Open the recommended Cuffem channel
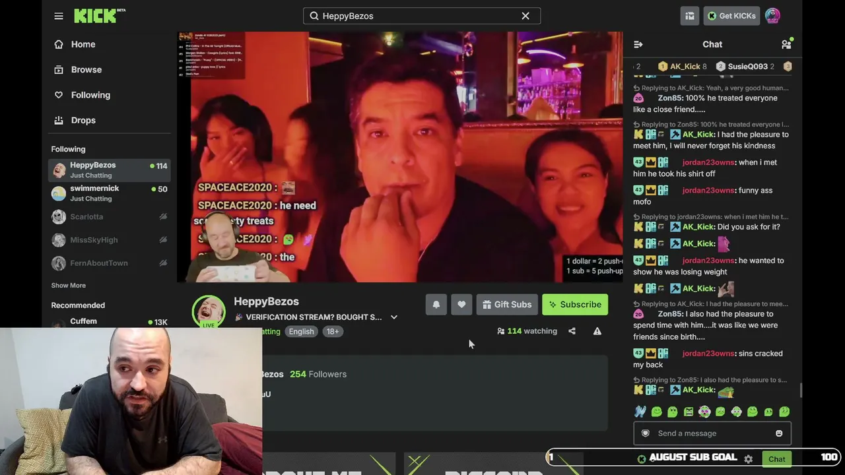This screenshot has width=845, height=475. [110, 321]
